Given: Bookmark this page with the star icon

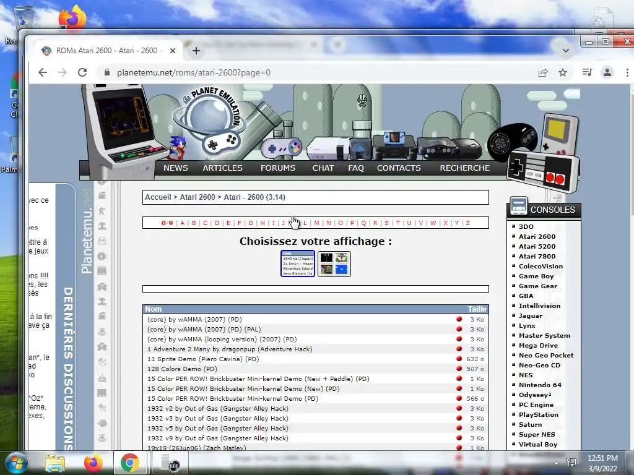Looking at the screenshot, I should click(562, 73).
